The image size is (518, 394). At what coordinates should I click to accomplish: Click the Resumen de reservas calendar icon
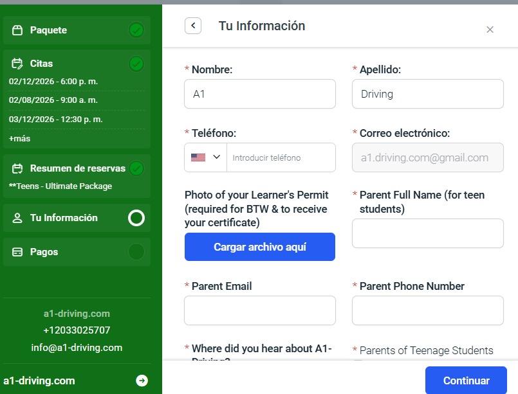[17, 168]
